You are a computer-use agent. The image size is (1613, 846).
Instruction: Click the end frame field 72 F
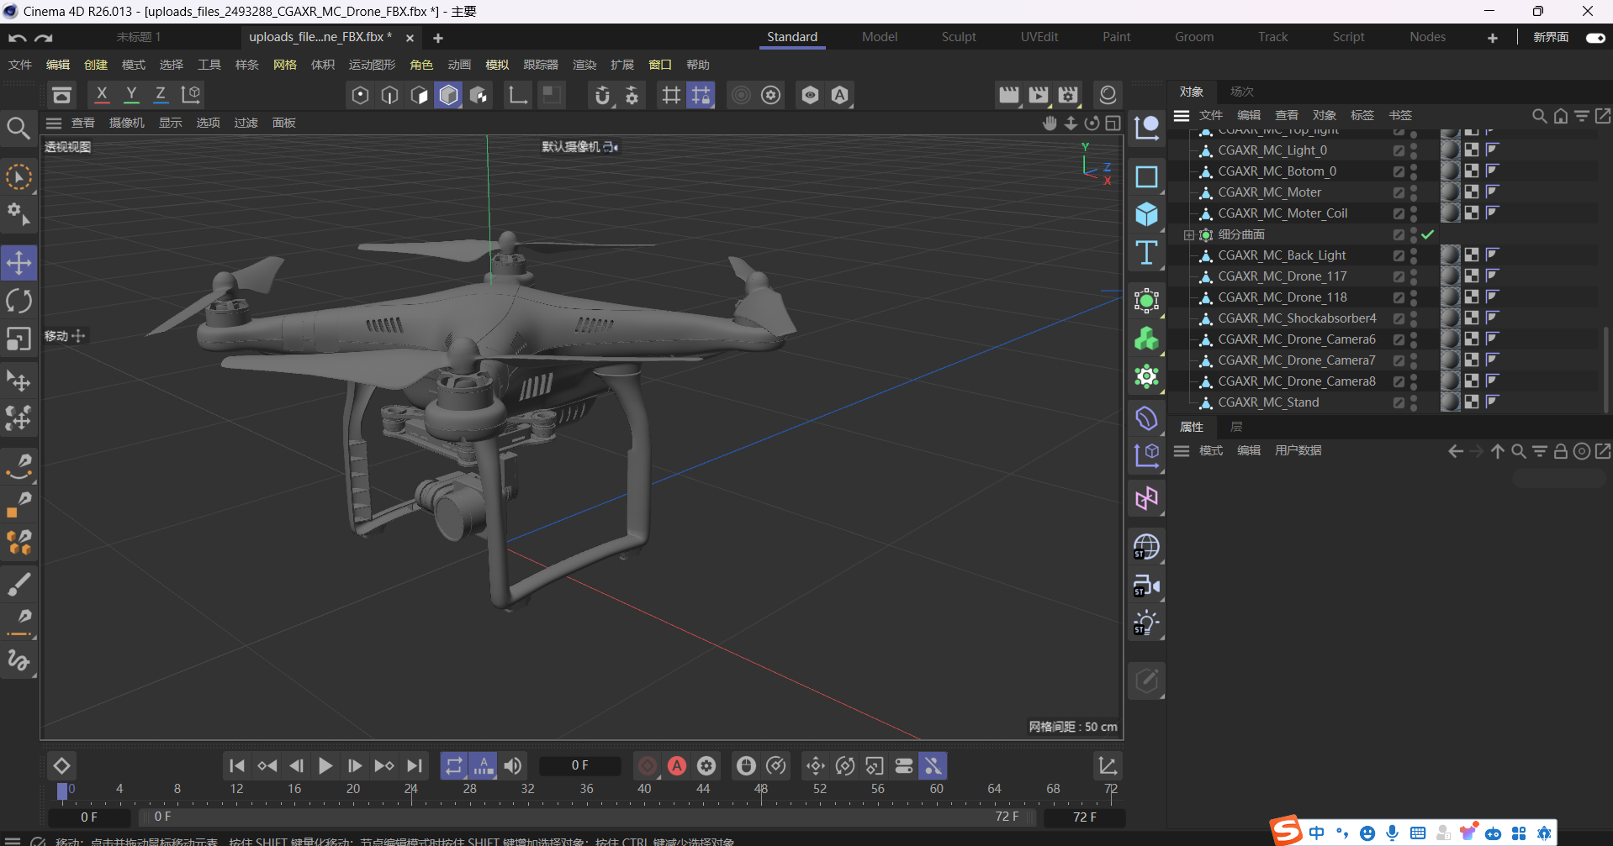1084,817
